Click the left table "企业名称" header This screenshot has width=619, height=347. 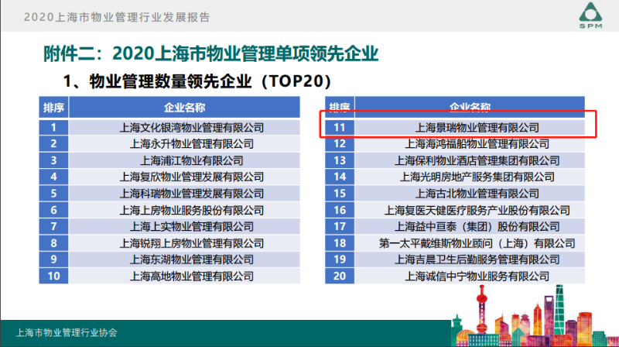coord(184,108)
